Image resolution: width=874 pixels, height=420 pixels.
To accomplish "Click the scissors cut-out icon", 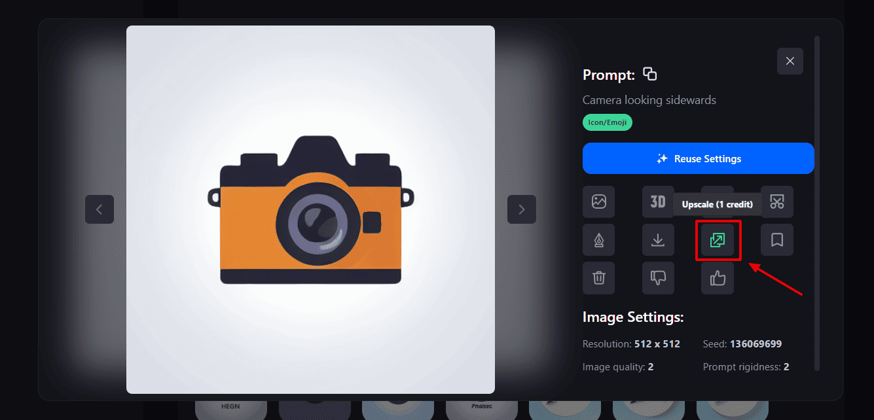I will 777,202.
